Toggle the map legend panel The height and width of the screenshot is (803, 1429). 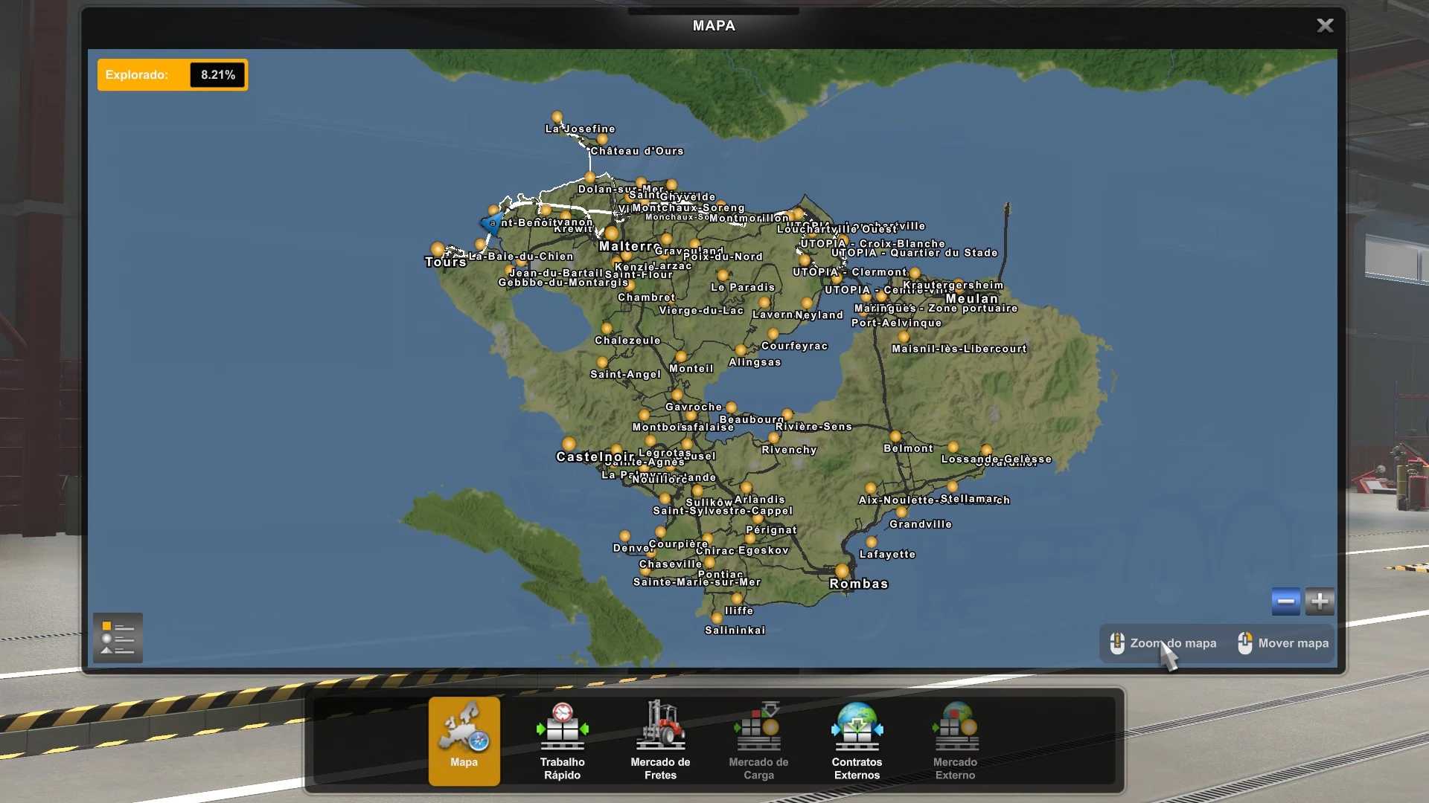coord(118,638)
